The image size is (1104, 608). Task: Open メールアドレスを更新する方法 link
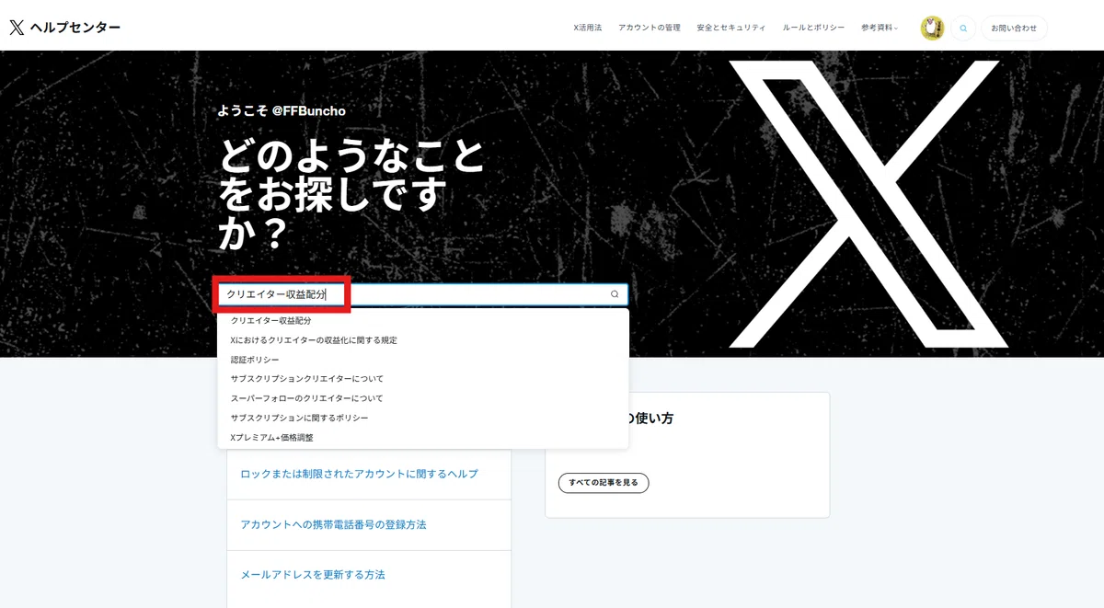pos(313,575)
